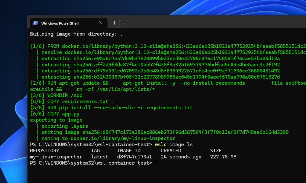Click the last prompt after wsl-container-test>
This screenshot has width=306, height=183.
coord(155,163)
